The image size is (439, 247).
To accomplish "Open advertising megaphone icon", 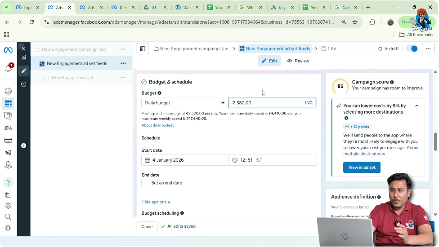I will pos(8,153).
